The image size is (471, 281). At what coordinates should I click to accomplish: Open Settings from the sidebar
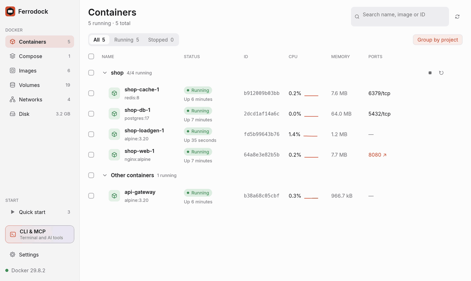coord(40,254)
